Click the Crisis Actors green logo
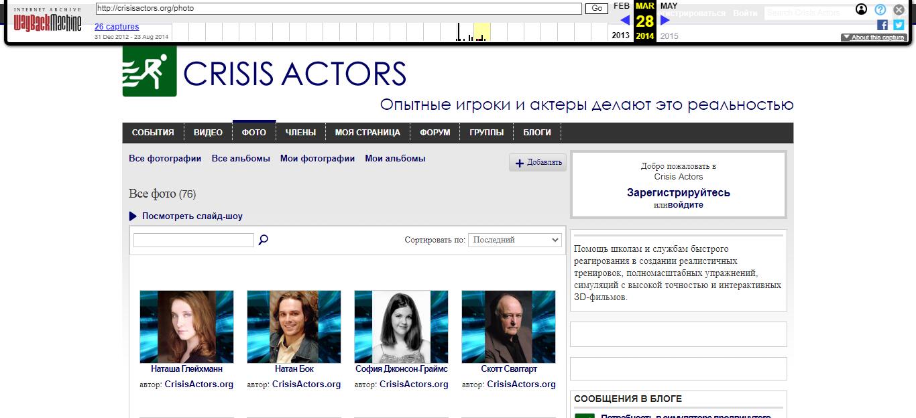The width and height of the screenshot is (916, 418). coord(150,70)
